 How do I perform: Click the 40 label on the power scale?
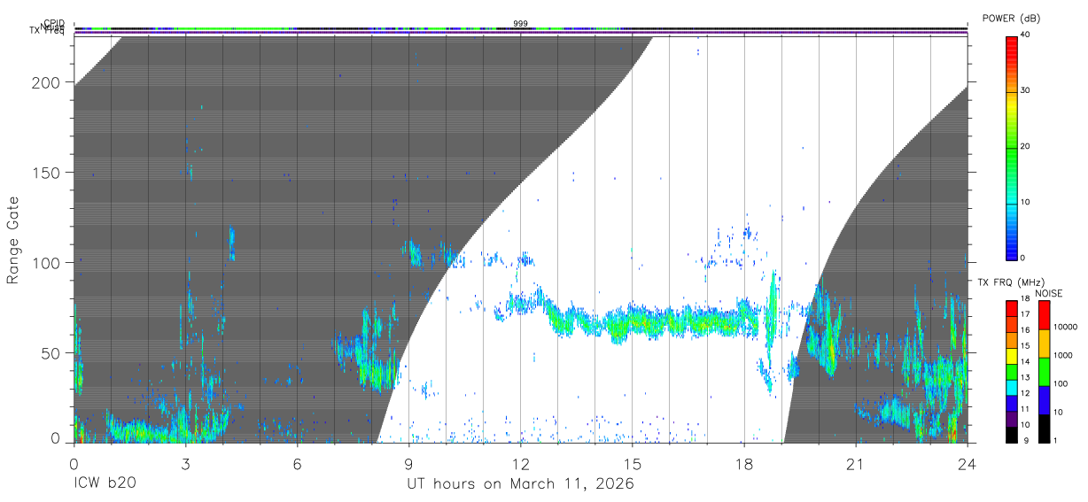coord(1024,35)
